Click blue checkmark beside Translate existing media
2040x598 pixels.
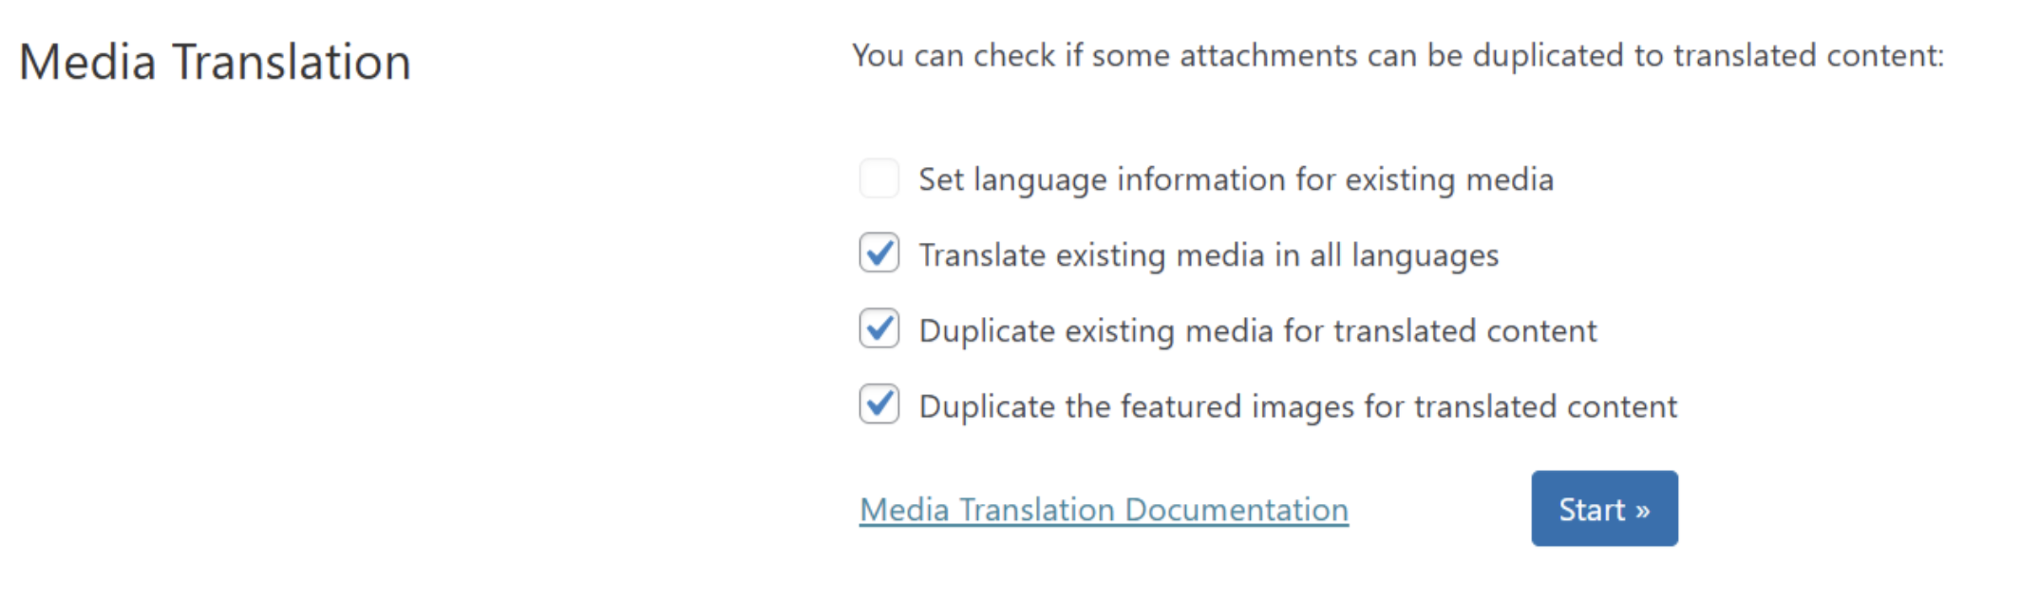click(879, 253)
